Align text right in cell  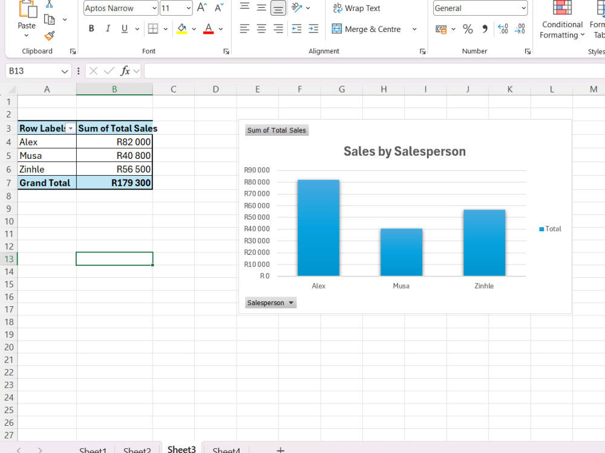[278, 28]
